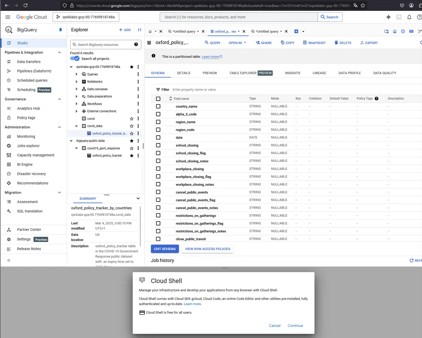Check the country_name field checkbox
Viewport: 422px width, 338px height.
point(158,106)
